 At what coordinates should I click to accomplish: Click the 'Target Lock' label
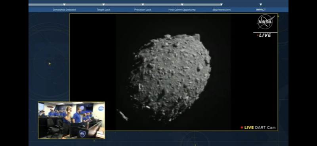pyautogui.click(x=103, y=9)
